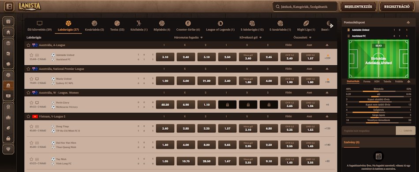The width and height of the screenshot is (419, 172).
Task: Open the Háromutas fogadás market dropdown
Action: pos(188,37)
